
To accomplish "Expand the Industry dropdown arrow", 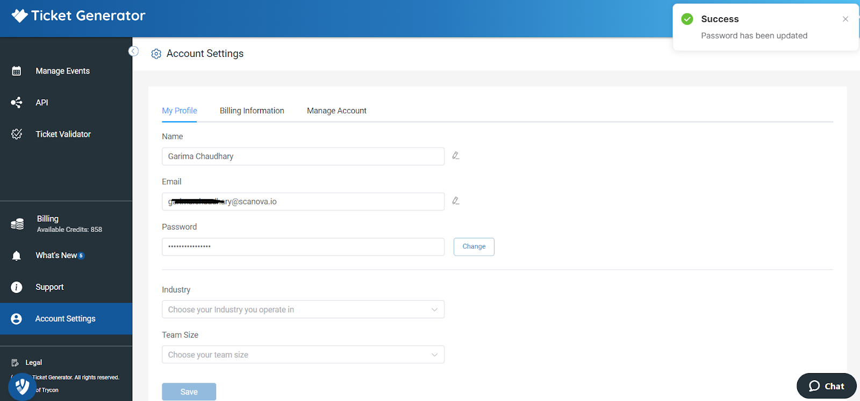I will (x=434, y=310).
